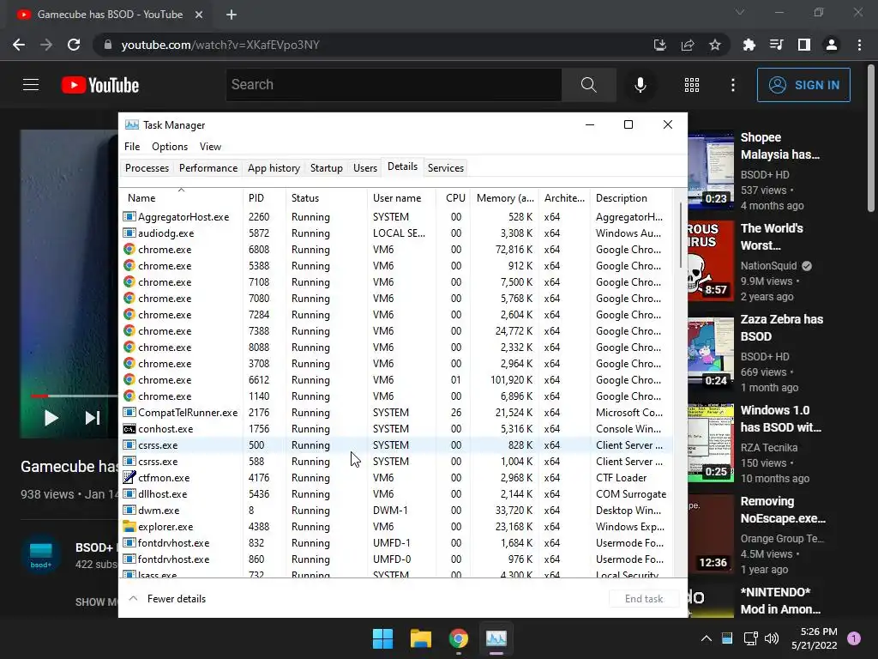Viewport: 878px width, 659px height.
Task: Sort by the CPU column header
Action: point(453,198)
